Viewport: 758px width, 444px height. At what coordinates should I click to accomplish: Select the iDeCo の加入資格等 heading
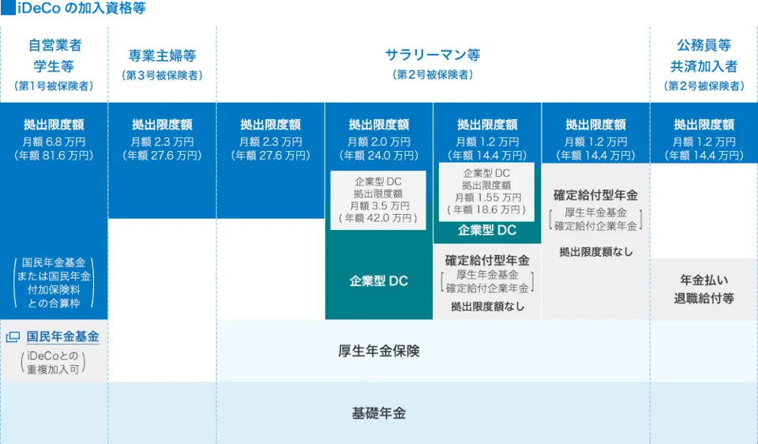[x=81, y=8]
